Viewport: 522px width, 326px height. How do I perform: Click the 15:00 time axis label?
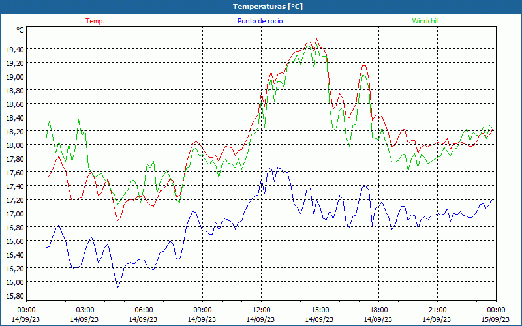point(320,310)
